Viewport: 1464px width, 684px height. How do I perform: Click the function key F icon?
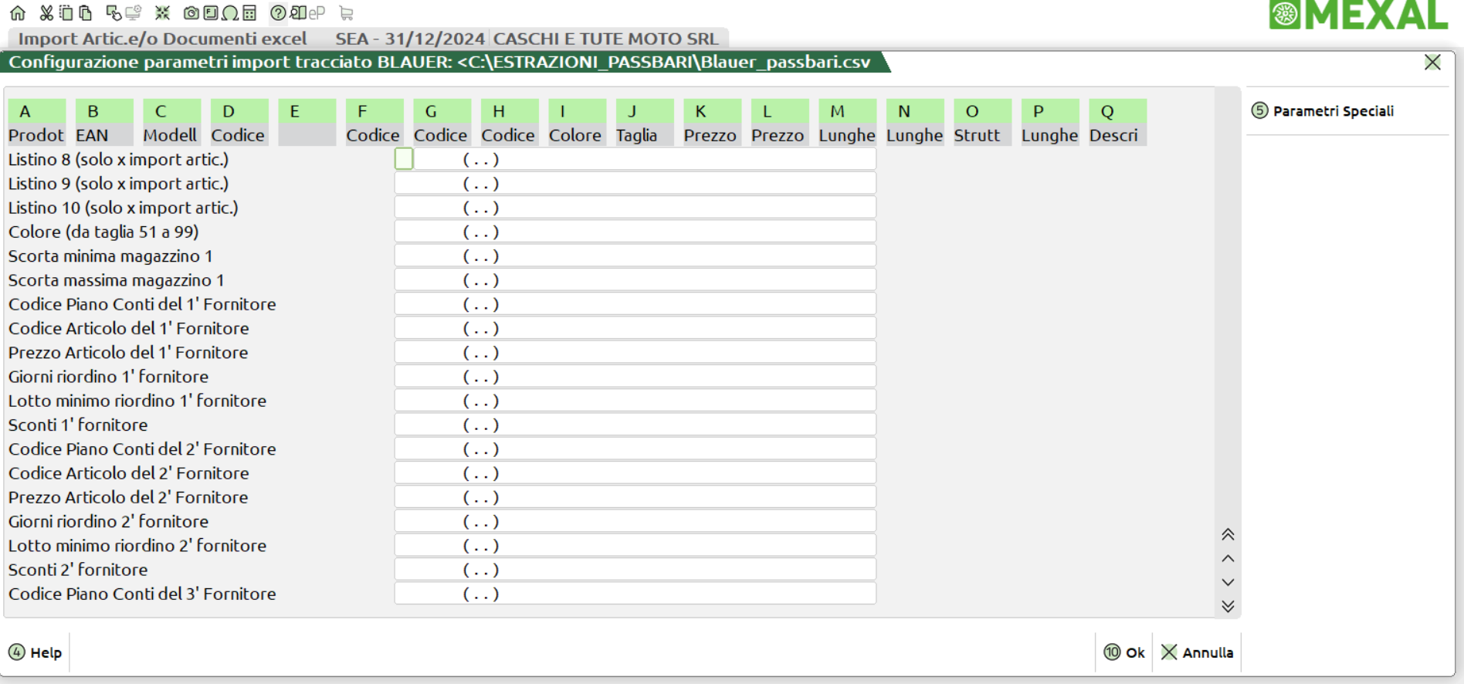point(210,13)
